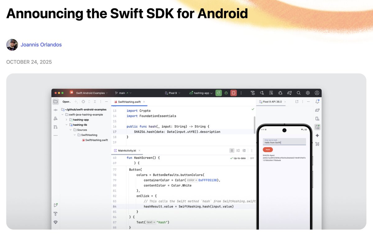Collapse swift-java-hashing-example folder chevron
The height and width of the screenshot is (236, 373).
coord(62,115)
